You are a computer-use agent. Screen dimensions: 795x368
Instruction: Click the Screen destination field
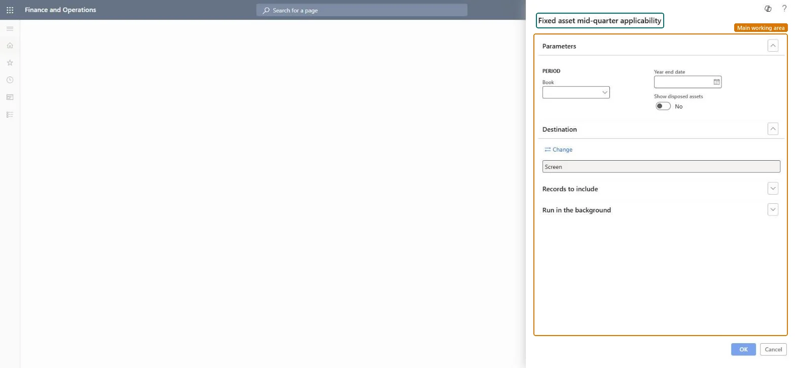pyautogui.click(x=661, y=167)
